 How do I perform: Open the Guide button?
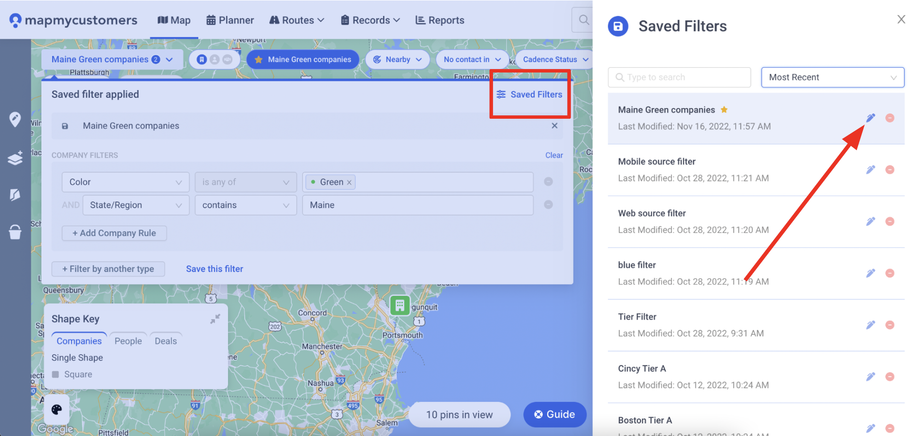pos(554,415)
